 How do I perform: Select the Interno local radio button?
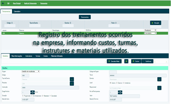point(110,83)
